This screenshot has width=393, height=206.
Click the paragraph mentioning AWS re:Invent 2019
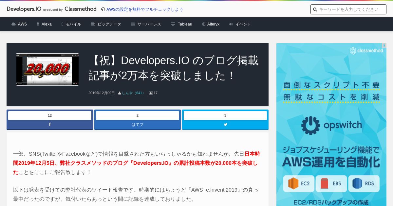click(x=136, y=195)
